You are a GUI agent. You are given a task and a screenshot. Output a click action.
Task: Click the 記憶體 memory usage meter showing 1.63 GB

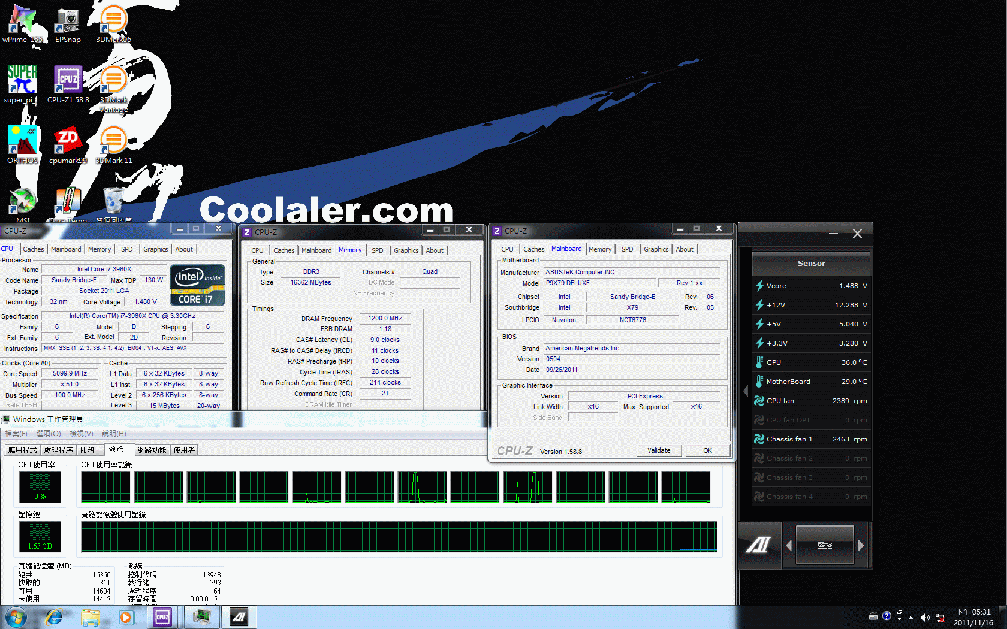(x=40, y=536)
